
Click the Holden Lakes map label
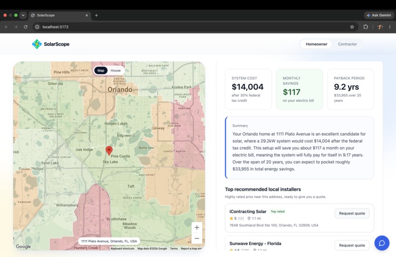[x=116, y=124]
